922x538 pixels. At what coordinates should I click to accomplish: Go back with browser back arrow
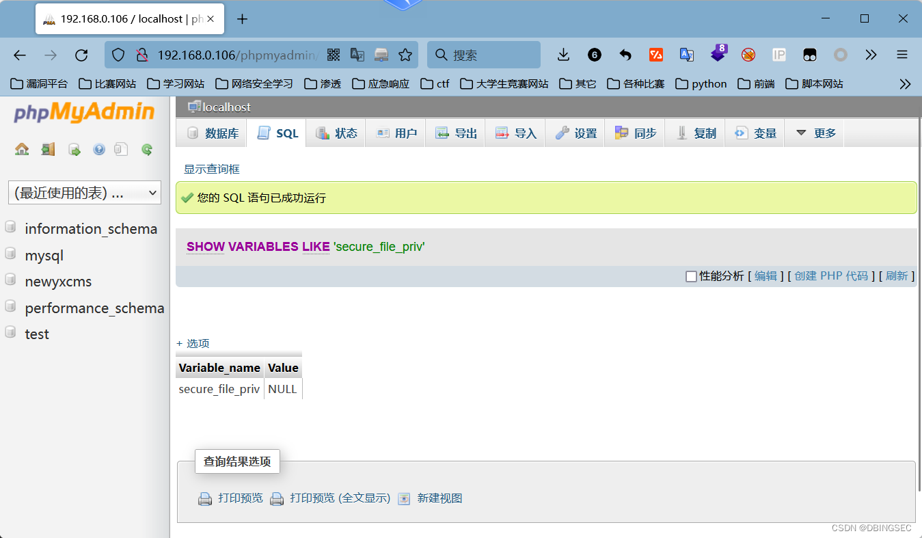[20, 55]
